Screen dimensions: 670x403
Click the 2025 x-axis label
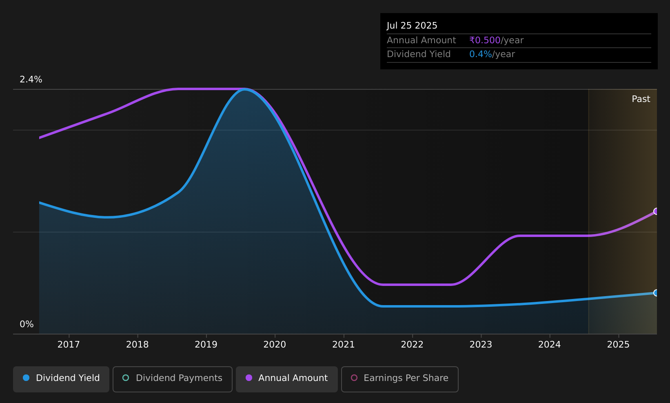point(618,345)
